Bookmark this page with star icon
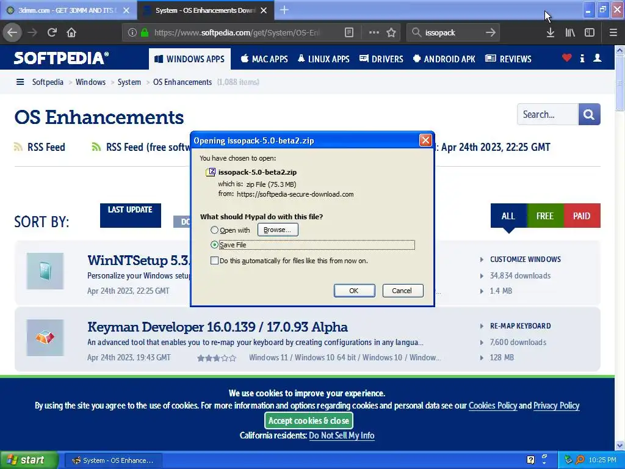Viewport: 625px width, 469px height. click(x=391, y=32)
